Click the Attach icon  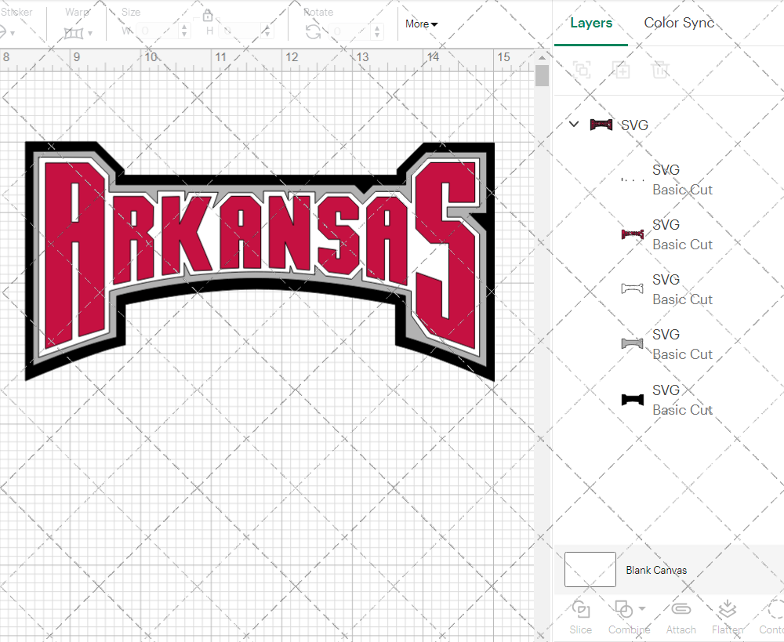click(681, 618)
